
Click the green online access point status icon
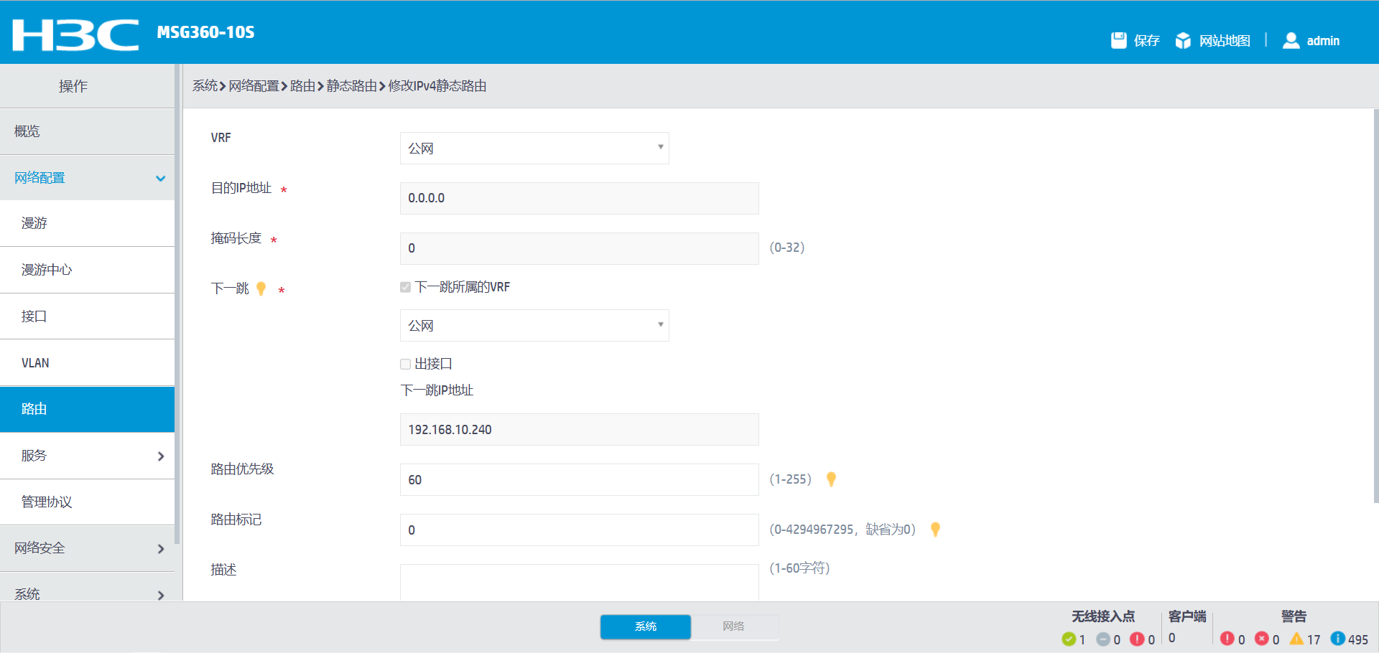[1069, 639]
